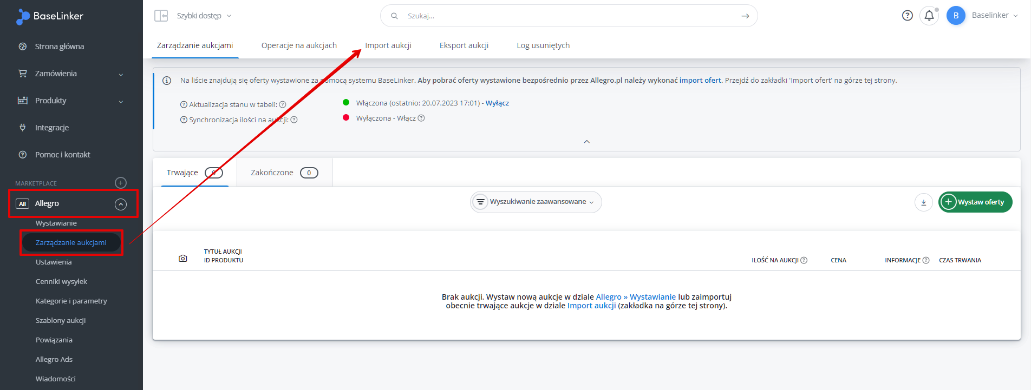
Task: Open Strona główna in sidebar
Action: pyautogui.click(x=60, y=47)
